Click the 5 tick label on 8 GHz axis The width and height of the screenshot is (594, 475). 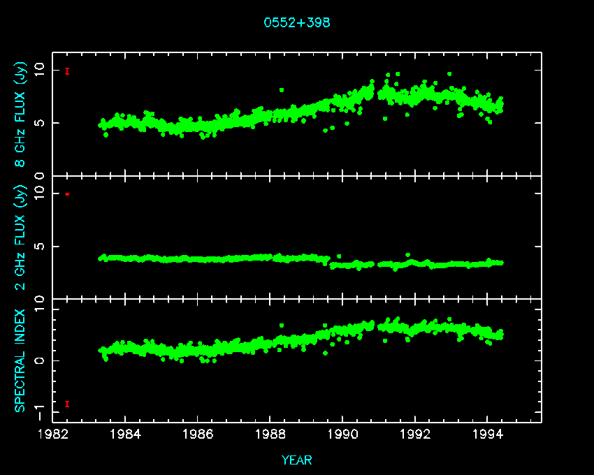click(40, 123)
